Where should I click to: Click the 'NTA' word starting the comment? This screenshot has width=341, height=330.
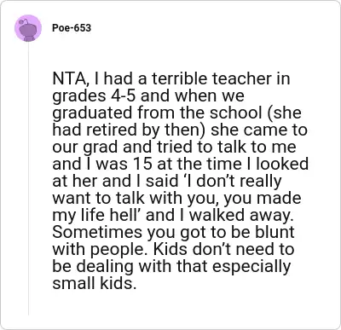click(x=70, y=78)
